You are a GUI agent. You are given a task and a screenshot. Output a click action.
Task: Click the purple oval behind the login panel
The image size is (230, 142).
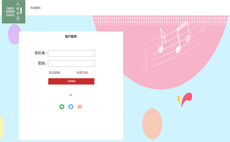tap(14, 34)
